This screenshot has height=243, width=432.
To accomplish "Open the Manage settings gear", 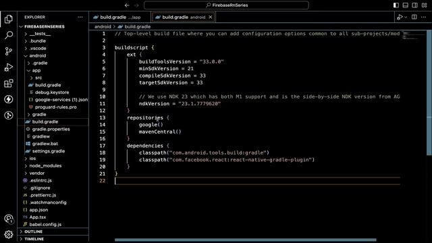I will point(9,234).
